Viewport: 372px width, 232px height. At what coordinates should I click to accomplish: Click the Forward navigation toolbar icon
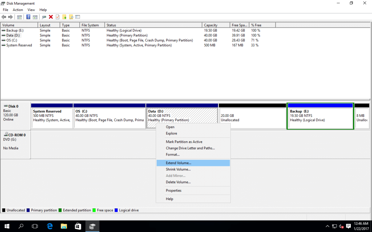(10, 17)
